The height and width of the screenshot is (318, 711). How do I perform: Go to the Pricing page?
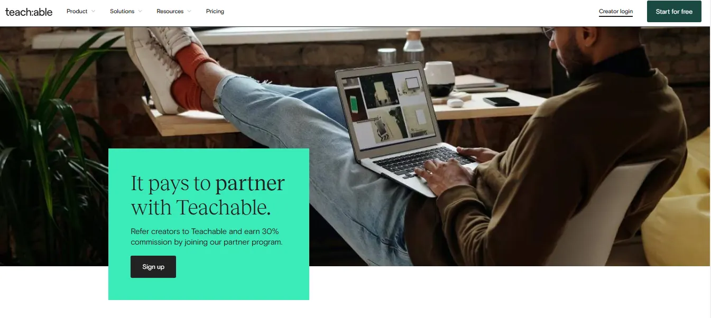tap(215, 11)
